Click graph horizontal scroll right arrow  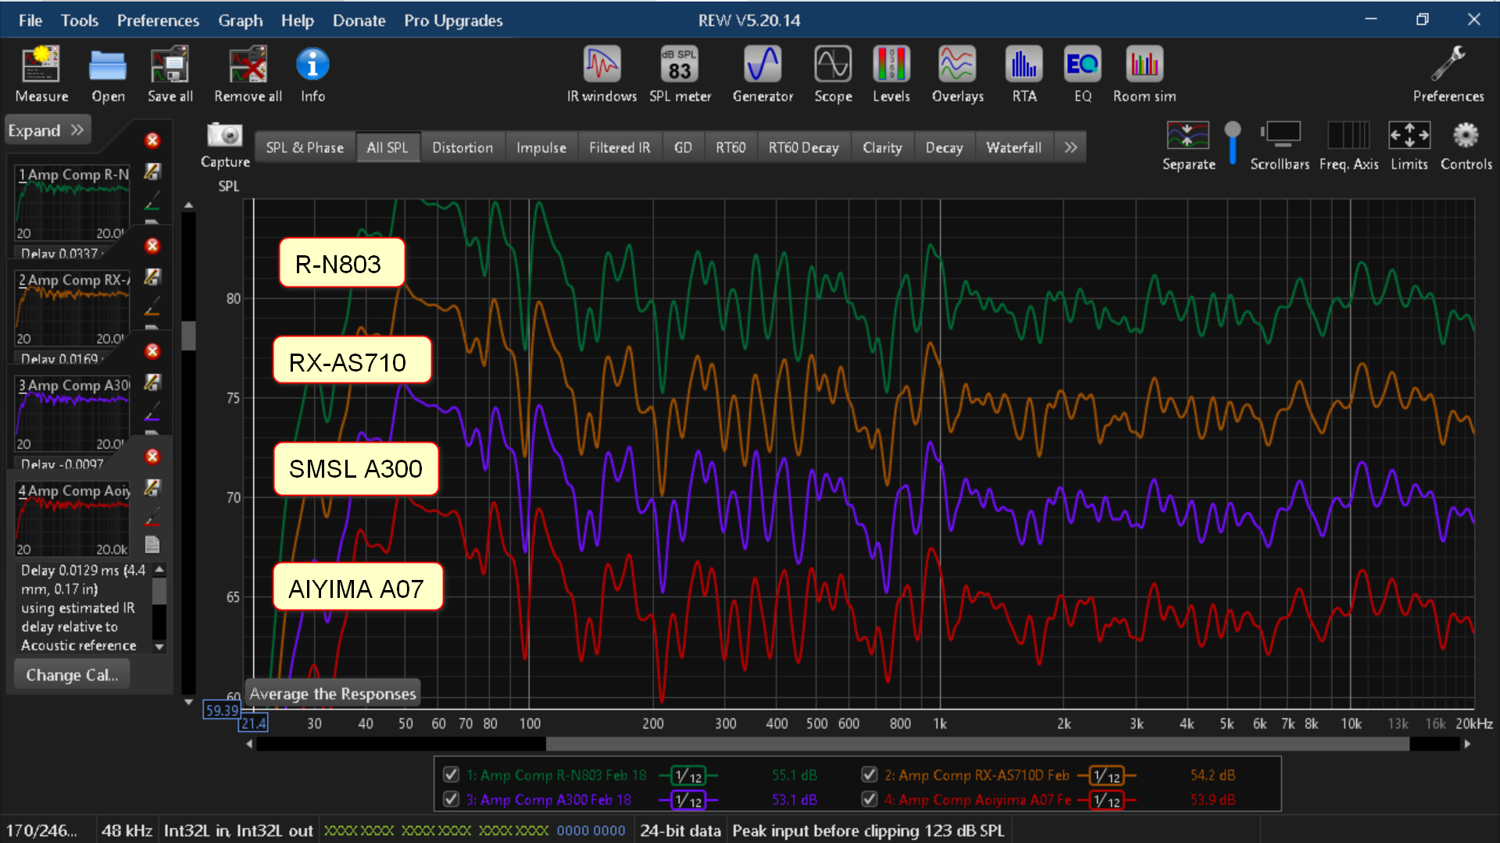click(1467, 744)
